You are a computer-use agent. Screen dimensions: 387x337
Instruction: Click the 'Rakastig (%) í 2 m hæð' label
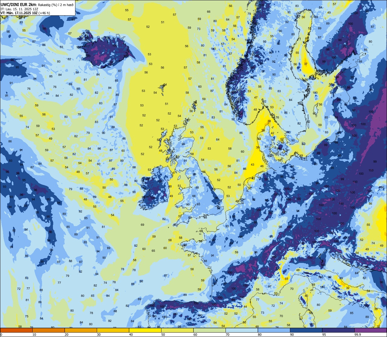click(56, 5)
